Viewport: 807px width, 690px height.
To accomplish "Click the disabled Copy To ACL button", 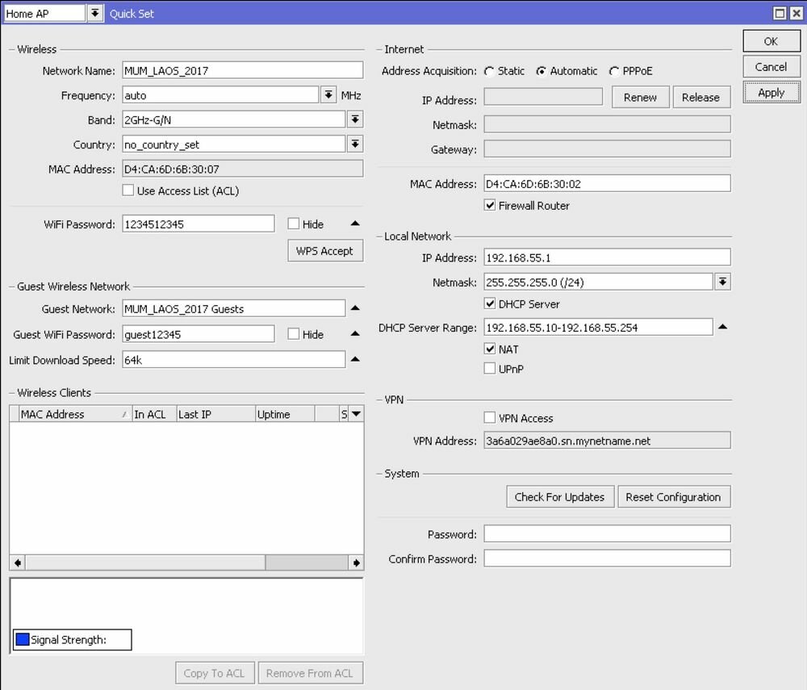I will pyautogui.click(x=215, y=673).
